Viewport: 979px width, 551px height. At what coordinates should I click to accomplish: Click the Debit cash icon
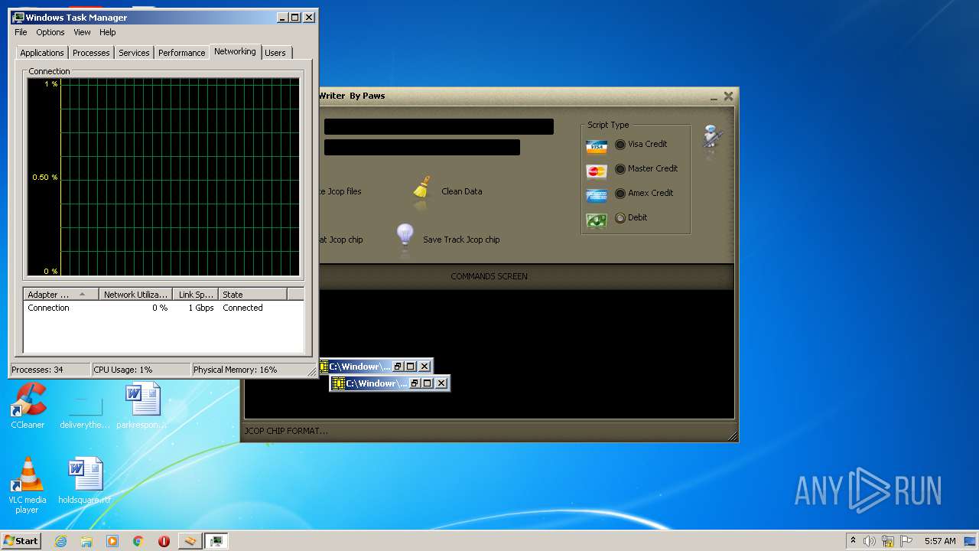point(597,220)
